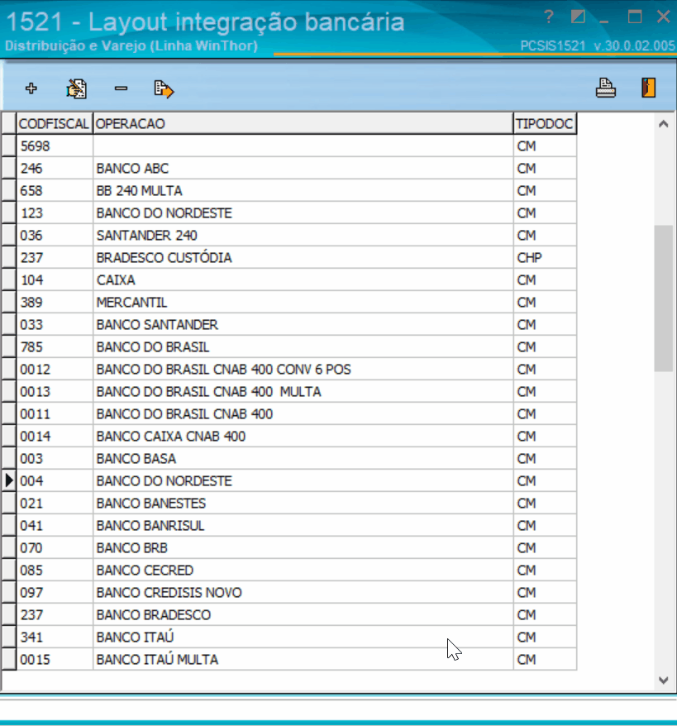
Task: Sort by the CODFISCAL column header
Action: [x=55, y=124]
